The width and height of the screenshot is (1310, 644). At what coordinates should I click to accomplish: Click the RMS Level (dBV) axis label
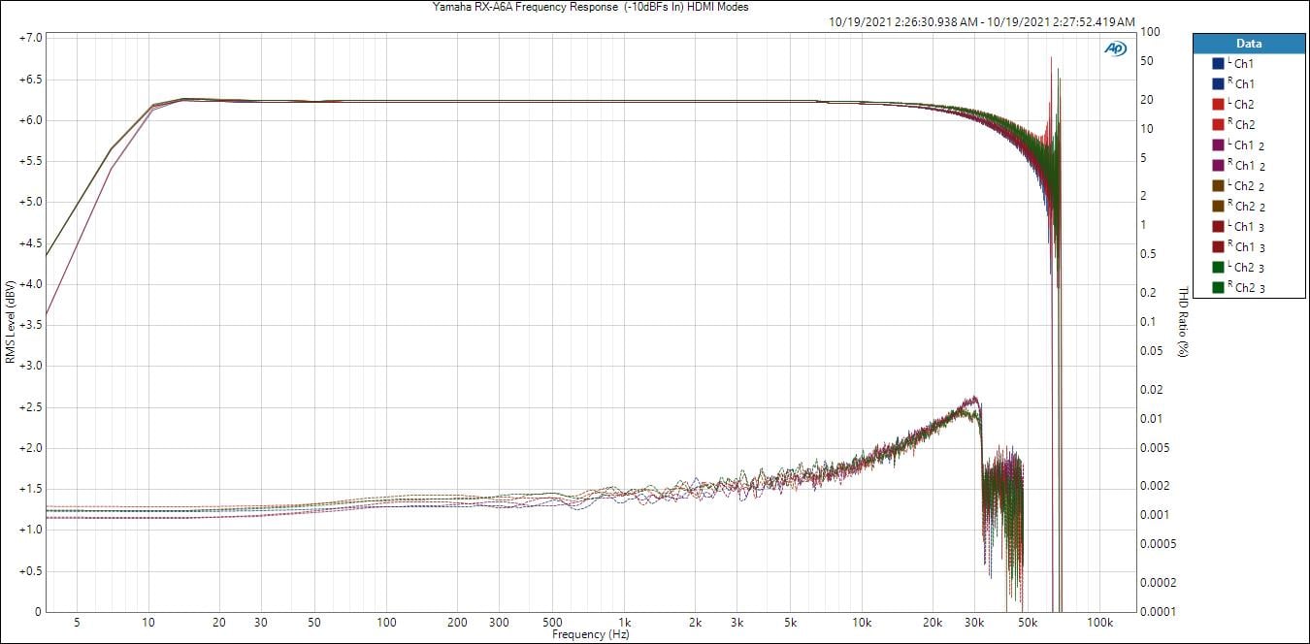pos(10,323)
